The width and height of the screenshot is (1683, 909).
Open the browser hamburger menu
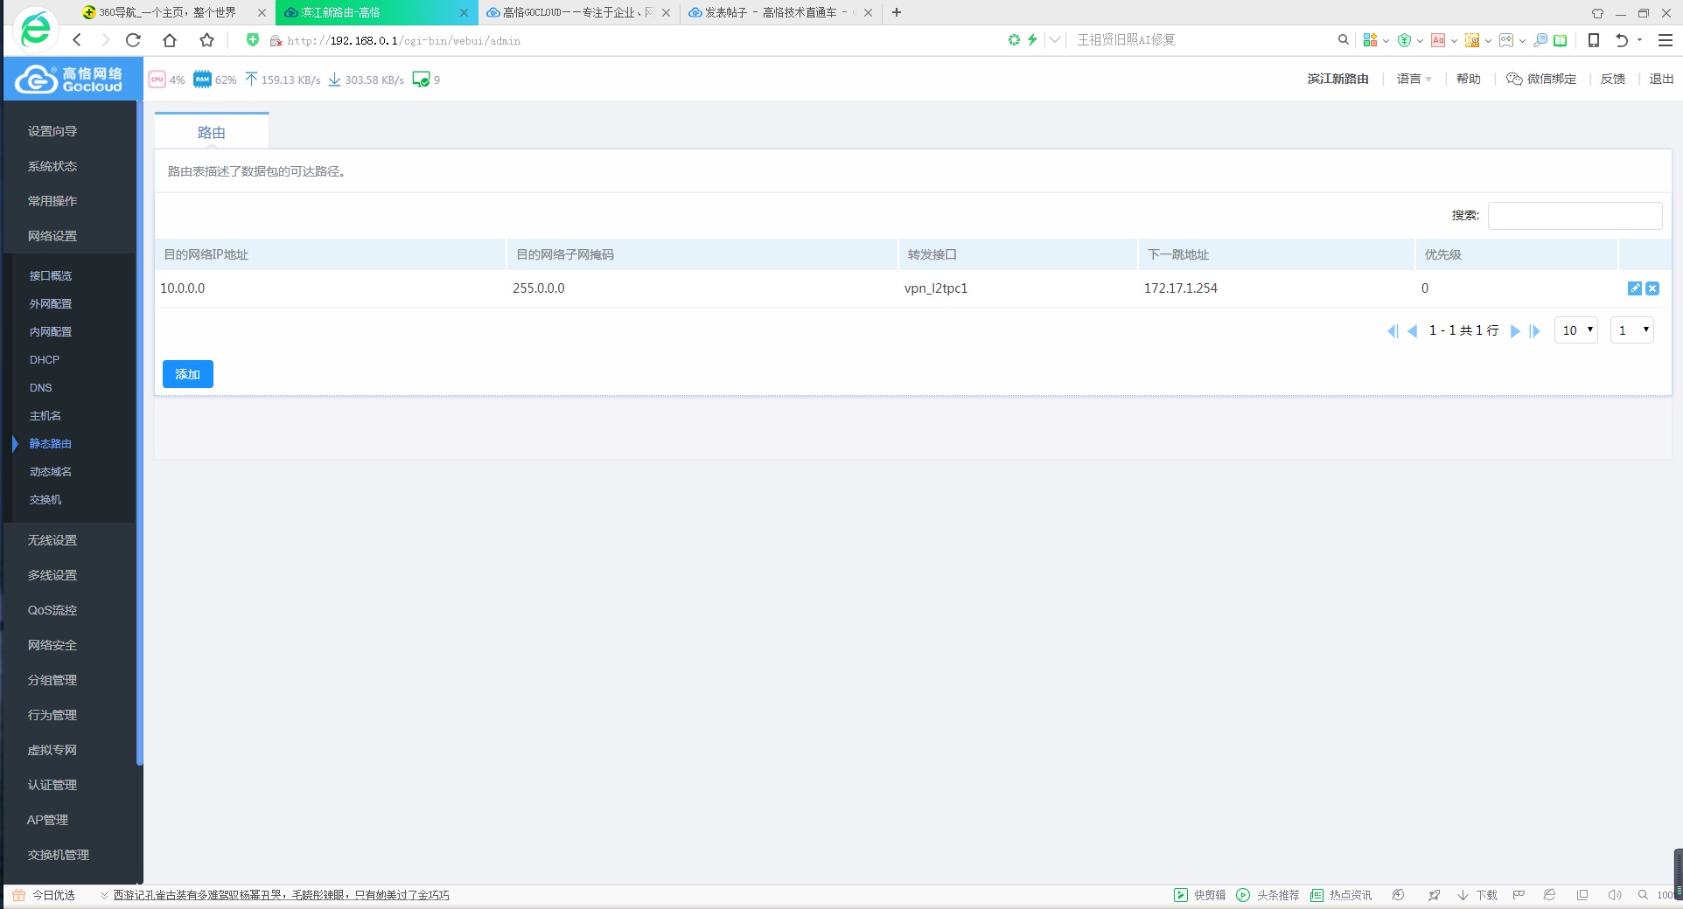click(1666, 39)
